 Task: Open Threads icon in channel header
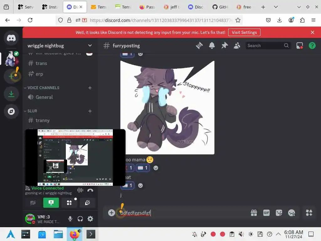click(x=199, y=46)
